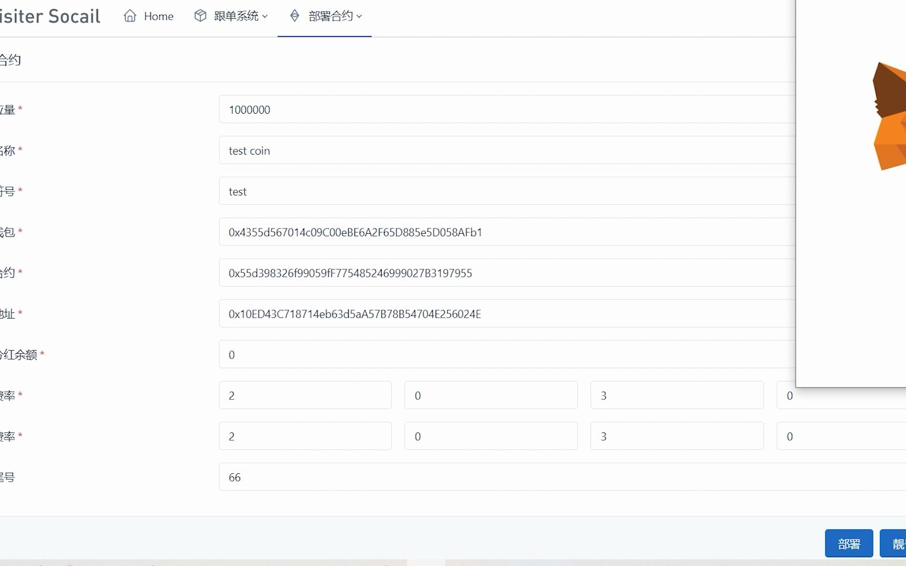
Task: Focus the contract address field 0x55d398...
Action: coord(507,273)
